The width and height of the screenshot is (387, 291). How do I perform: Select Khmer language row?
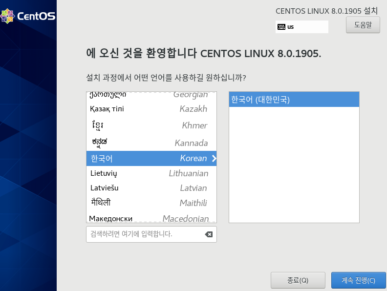pyautogui.click(x=151, y=125)
